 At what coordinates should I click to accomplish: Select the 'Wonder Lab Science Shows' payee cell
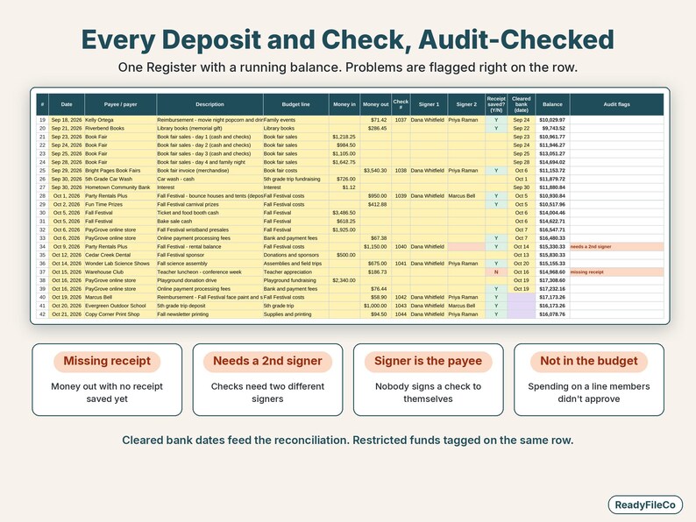120,264
